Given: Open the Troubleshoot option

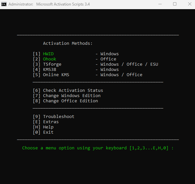Looking at the screenshot, I should tap(58, 116).
